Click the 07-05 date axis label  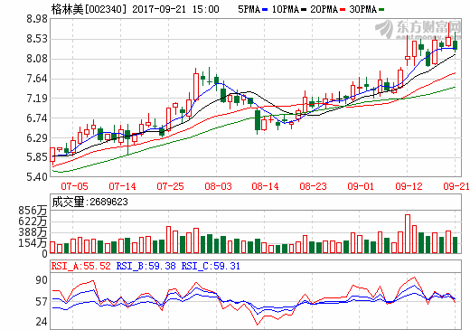[x=74, y=186]
